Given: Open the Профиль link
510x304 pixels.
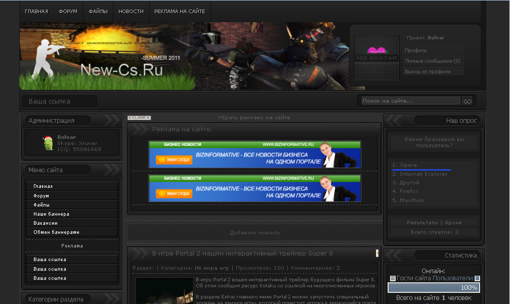Looking at the screenshot, I should pos(433,50).
